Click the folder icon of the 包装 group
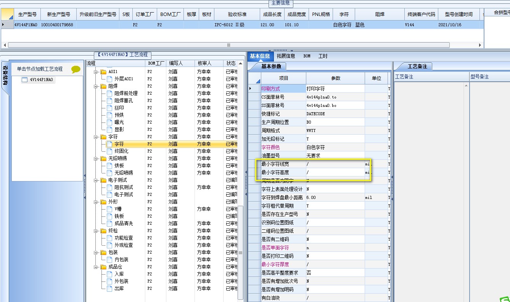The width and height of the screenshot is (510, 302). [103, 253]
